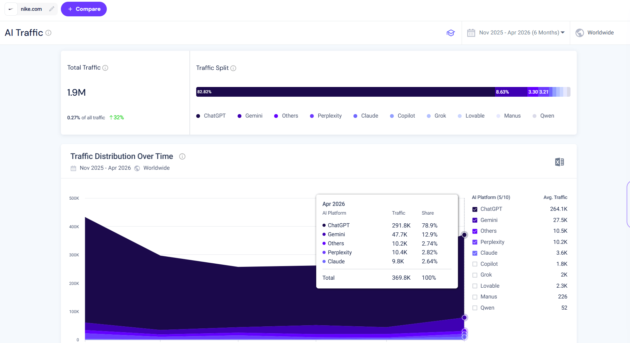
Task: Click the 82.82% ChatGPT bar segment
Action: point(345,92)
